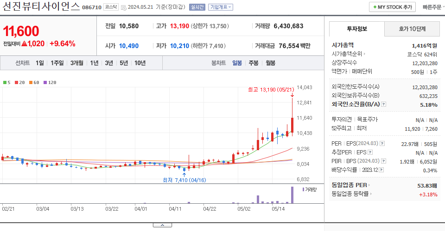
Task: Click the 거래량 value 6,430,683
Action: pyautogui.click(x=288, y=26)
